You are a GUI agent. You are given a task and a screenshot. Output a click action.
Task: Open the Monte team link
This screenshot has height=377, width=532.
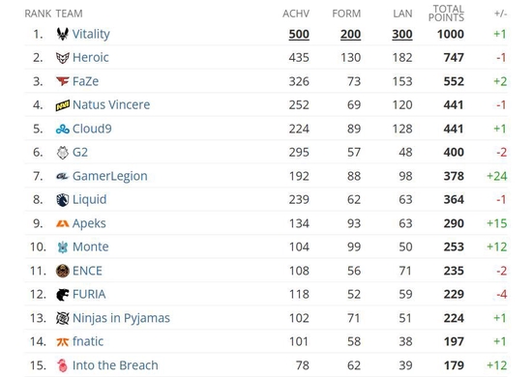point(91,246)
